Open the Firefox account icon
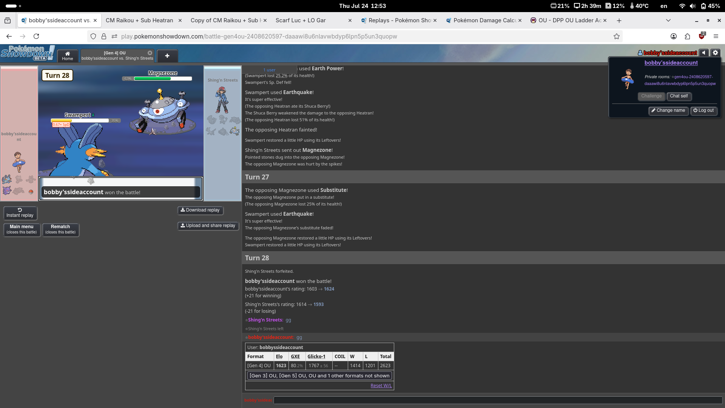 pos(674,36)
